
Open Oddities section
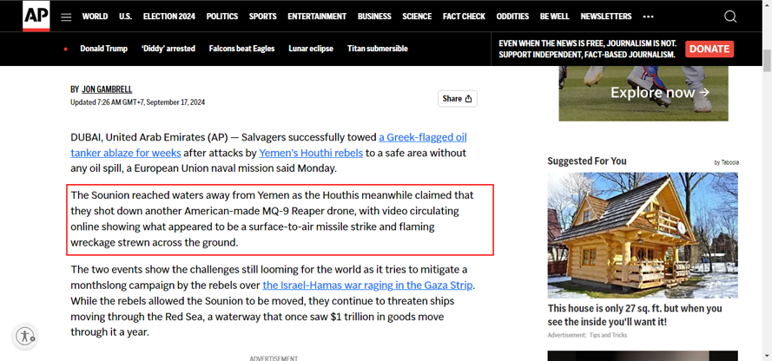[x=512, y=16]
